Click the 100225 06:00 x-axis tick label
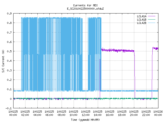This screenshot has height=122, width=163. pyautogui.click(x=49, y=113)
